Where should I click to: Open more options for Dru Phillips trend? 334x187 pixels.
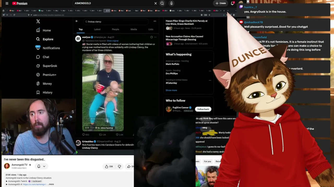210,71
